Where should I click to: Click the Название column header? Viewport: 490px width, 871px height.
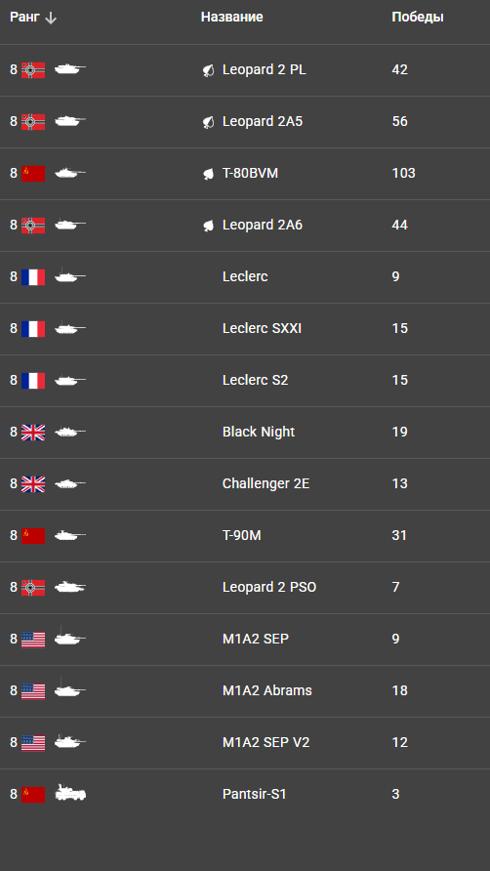pos(231,18)
